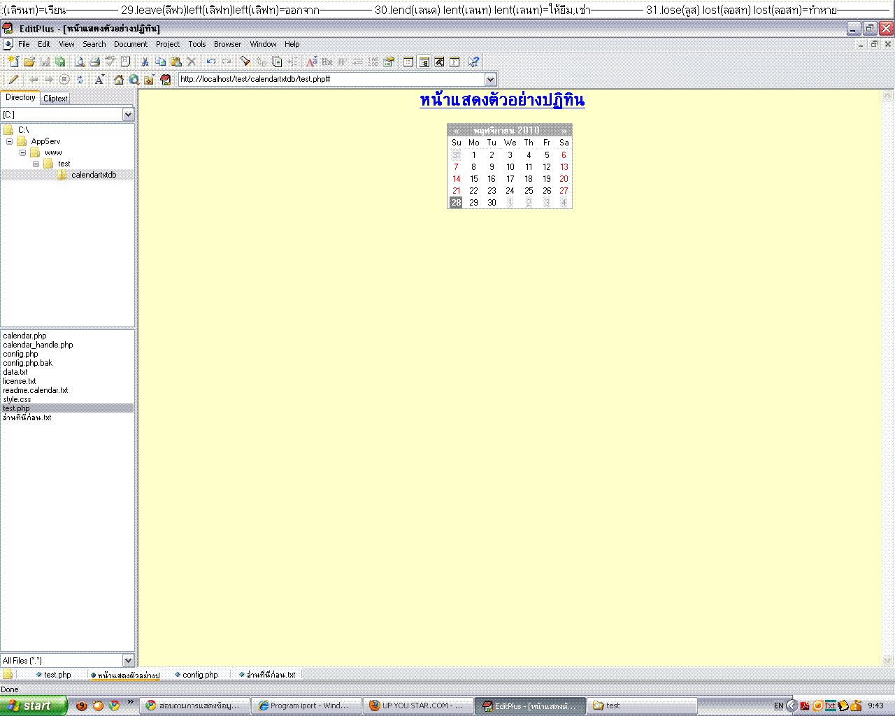Click in the URL address field
895x716 pixels.
pyautogui.click(x=331, y=80)
